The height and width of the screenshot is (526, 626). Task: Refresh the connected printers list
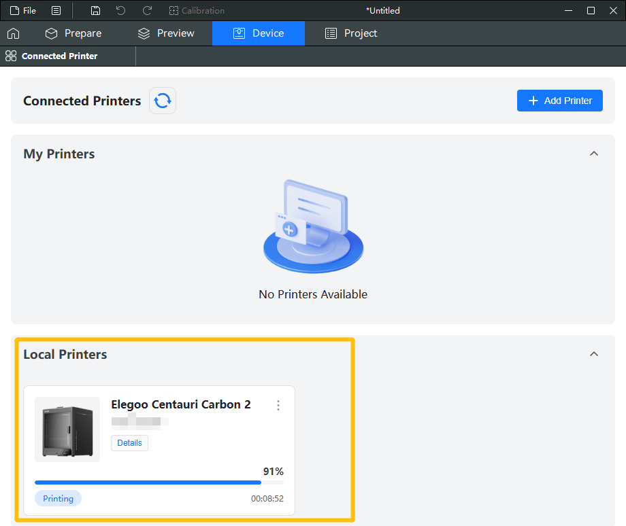click(163, 101)
